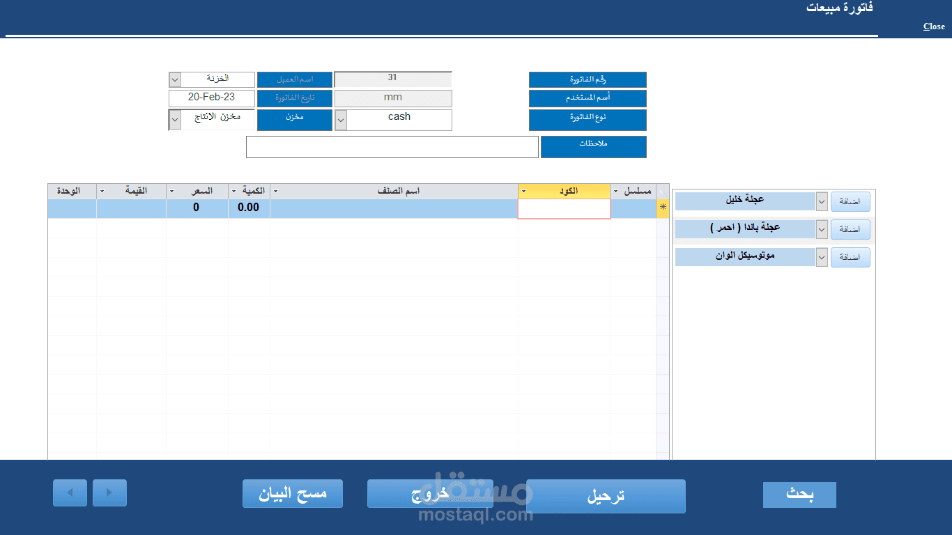952x535 pixels.
Task: Click the user name field showing mm
Action: [393, 98]
